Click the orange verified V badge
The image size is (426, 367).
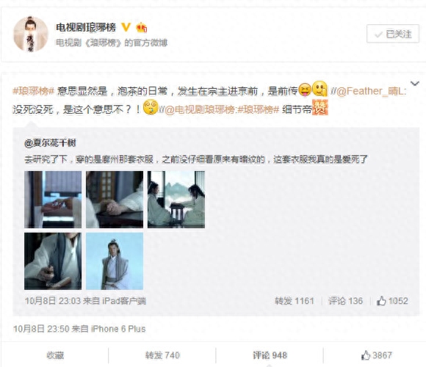126,27
